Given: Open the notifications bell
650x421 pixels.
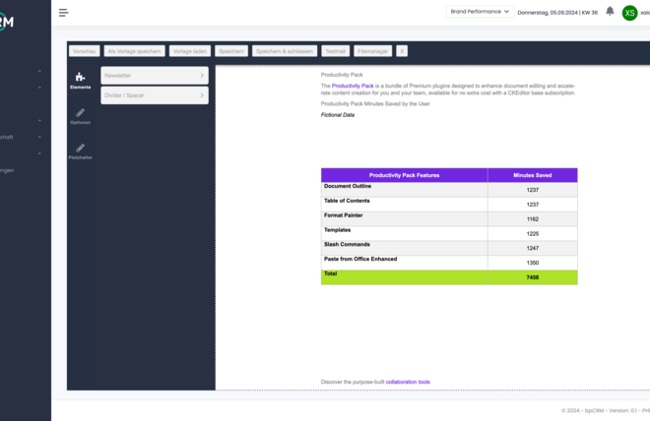Looking at the screenshot, I should pos(610,11).
